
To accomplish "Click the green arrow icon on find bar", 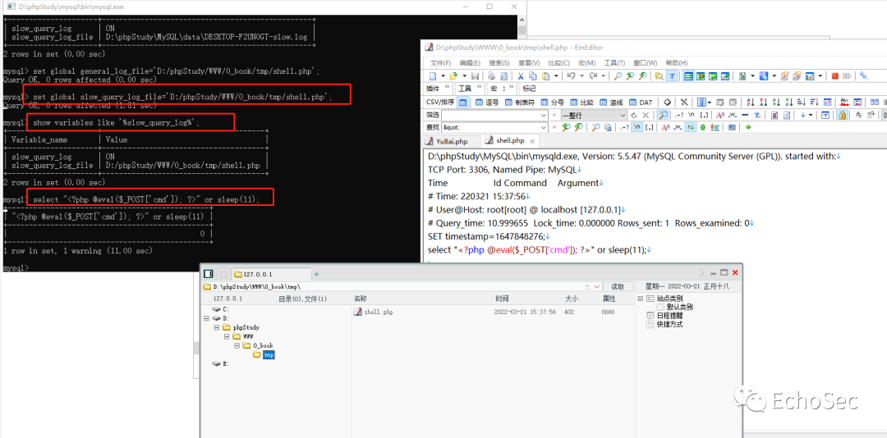I will coord(748,127).
